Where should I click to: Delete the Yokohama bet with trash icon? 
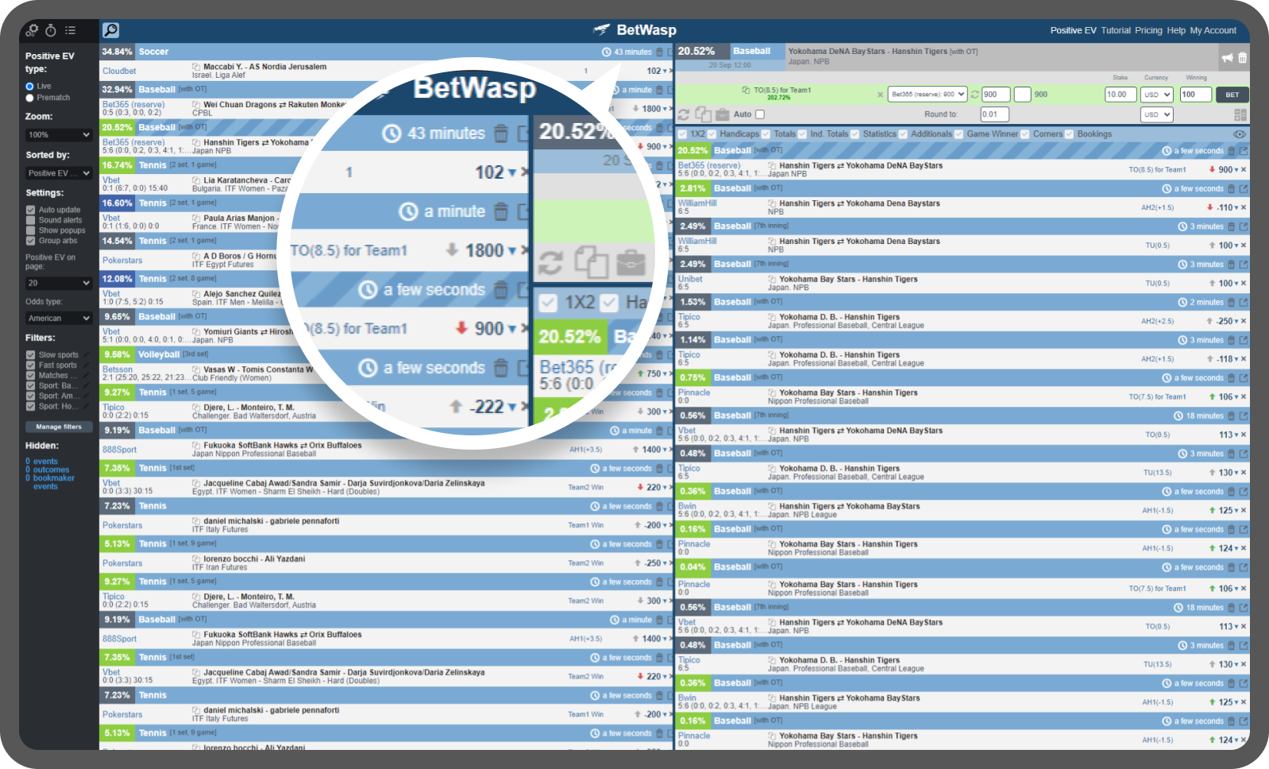tap(1242, 58)
